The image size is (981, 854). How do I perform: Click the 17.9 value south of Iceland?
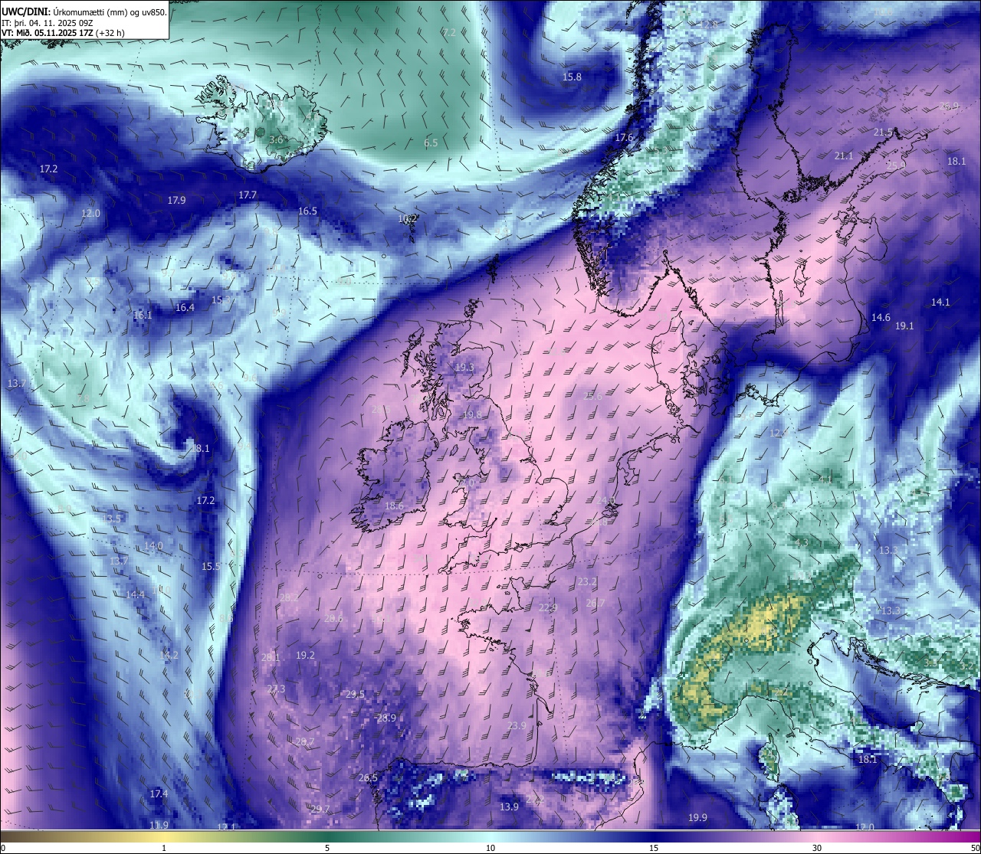tap(176, 200)
